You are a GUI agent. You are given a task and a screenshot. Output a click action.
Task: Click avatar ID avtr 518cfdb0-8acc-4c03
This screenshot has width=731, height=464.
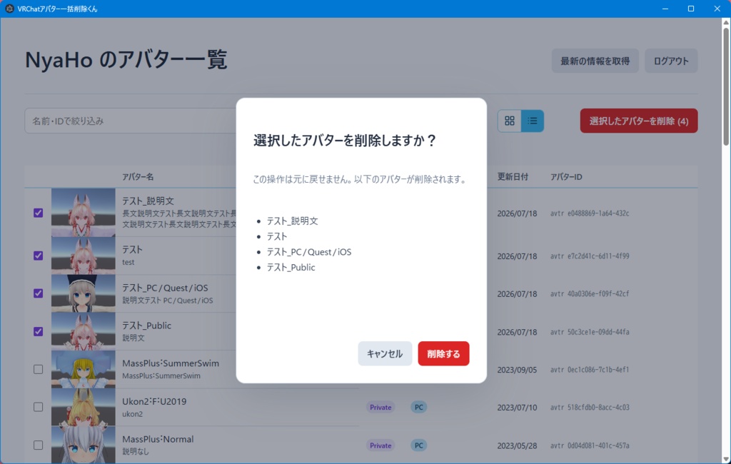click(x=590, y=408)
